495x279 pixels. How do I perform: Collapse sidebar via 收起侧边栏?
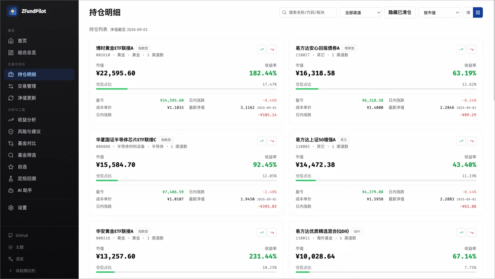39,271
